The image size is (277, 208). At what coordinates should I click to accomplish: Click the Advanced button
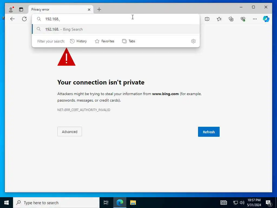(70, 132)
